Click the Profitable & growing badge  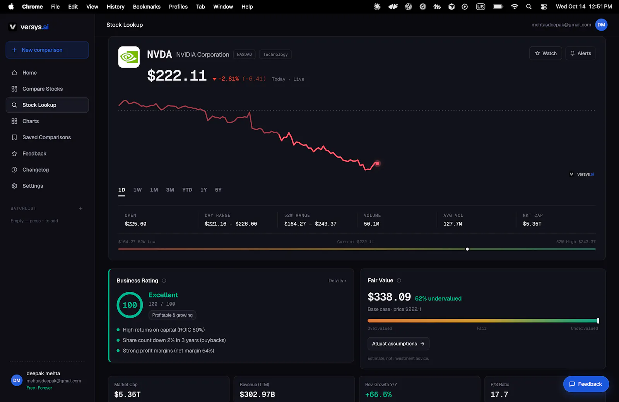[173, 315]
